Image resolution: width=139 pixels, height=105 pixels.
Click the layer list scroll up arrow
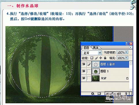[x=131, y=63]
